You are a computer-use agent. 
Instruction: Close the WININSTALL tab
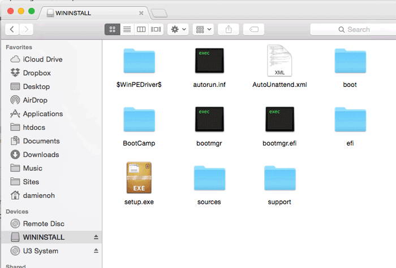(141, 13)
